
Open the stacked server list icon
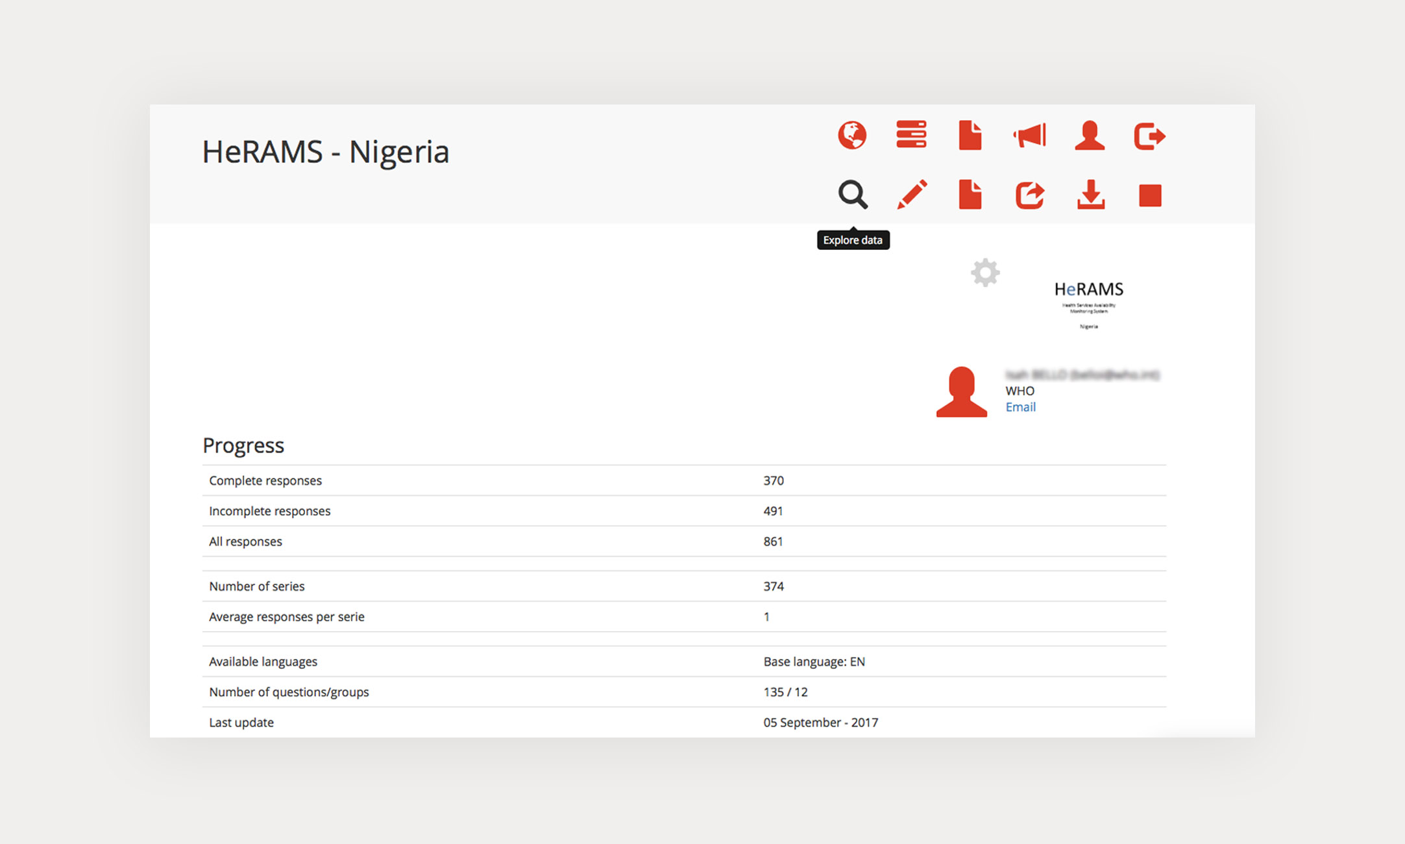[911, 135]
